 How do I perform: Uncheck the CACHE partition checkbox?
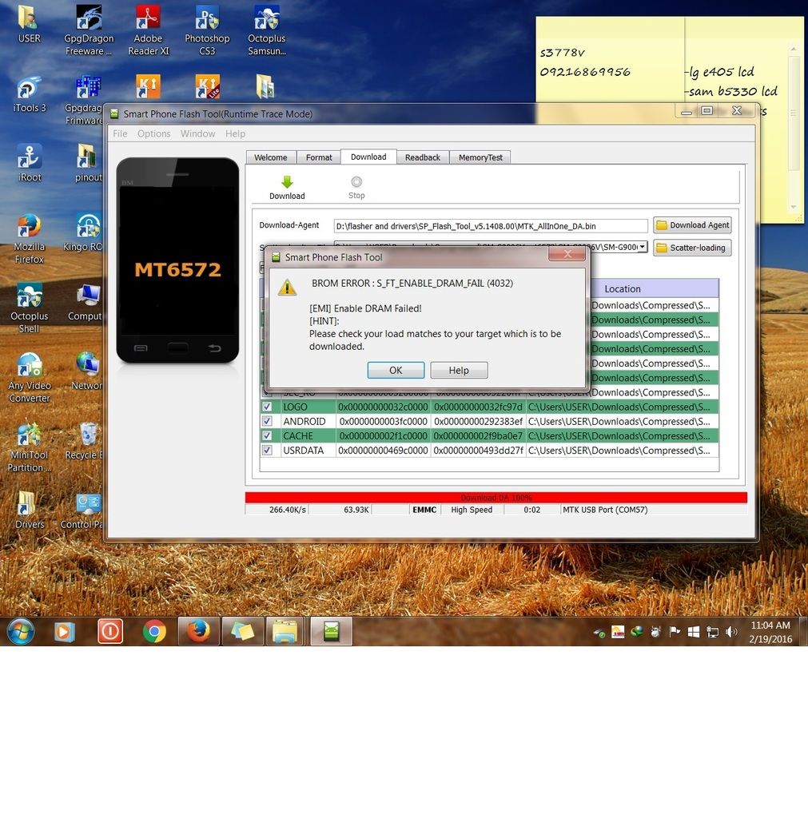click(x=267, y=436)
